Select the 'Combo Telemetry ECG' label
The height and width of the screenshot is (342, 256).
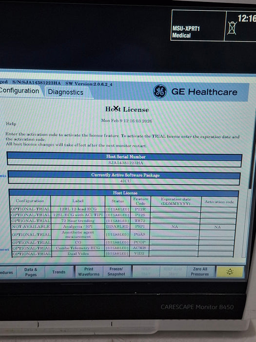coord(78,248)
